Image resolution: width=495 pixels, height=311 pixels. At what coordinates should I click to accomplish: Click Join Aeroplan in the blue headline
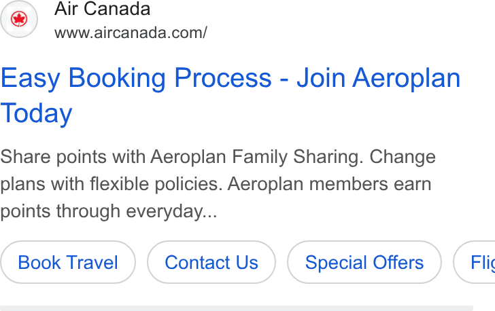(x=379, y=78)
